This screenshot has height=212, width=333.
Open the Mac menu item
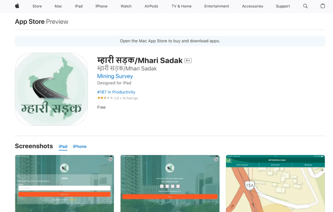tap(58, 6)
